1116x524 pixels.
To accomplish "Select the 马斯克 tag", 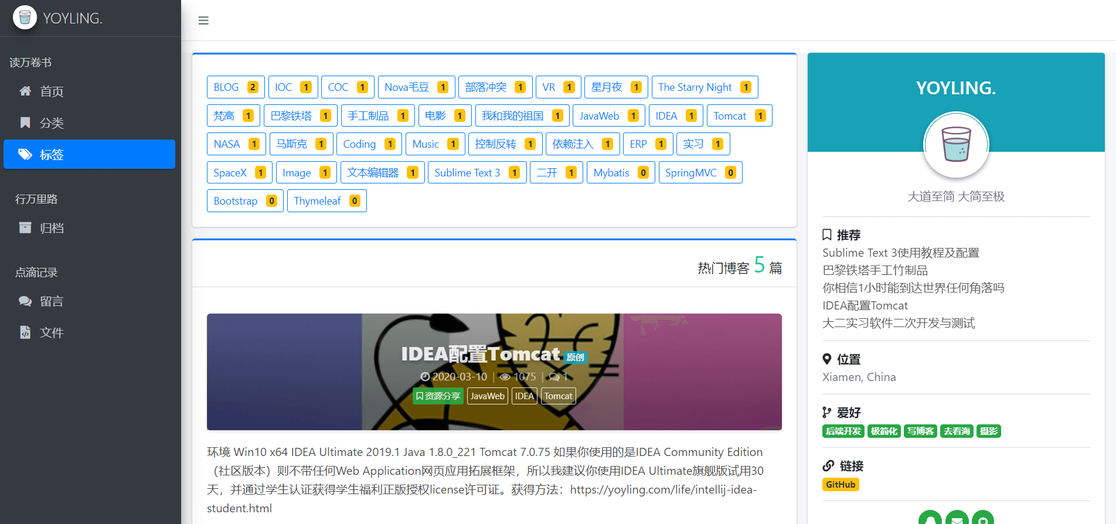I will coord(301,144).
